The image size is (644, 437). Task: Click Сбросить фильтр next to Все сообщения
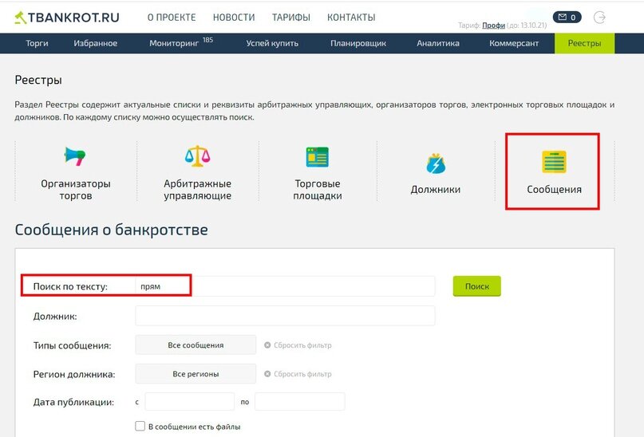click(x=302, y=345)
